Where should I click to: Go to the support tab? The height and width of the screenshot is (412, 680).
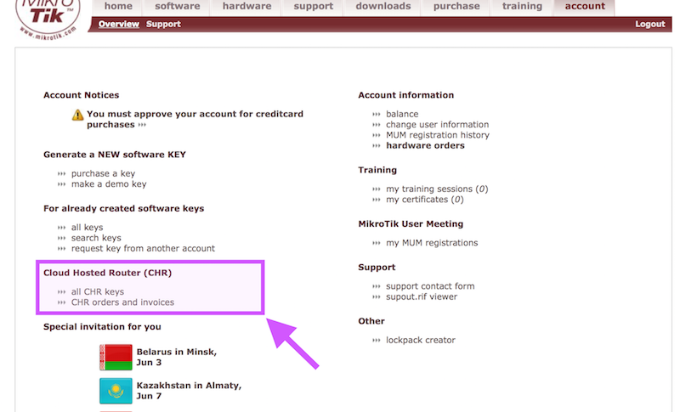(x=313, y=7)
